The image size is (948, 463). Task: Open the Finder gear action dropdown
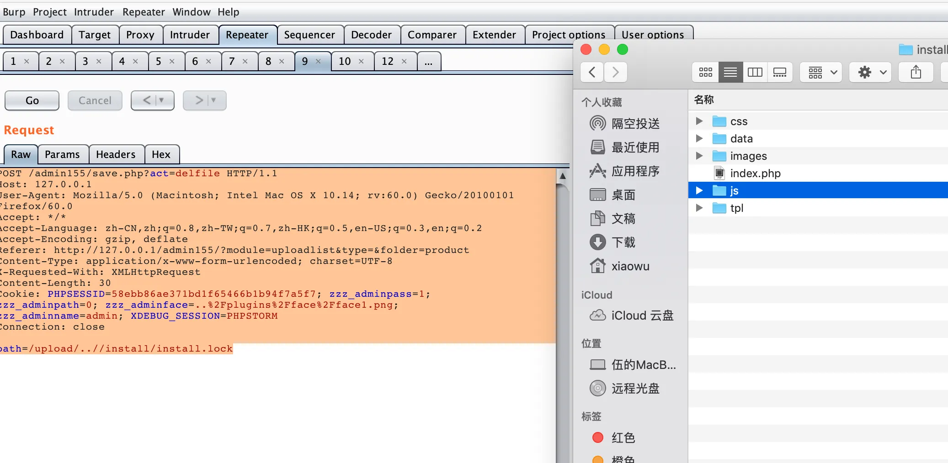tap(871, 73)
